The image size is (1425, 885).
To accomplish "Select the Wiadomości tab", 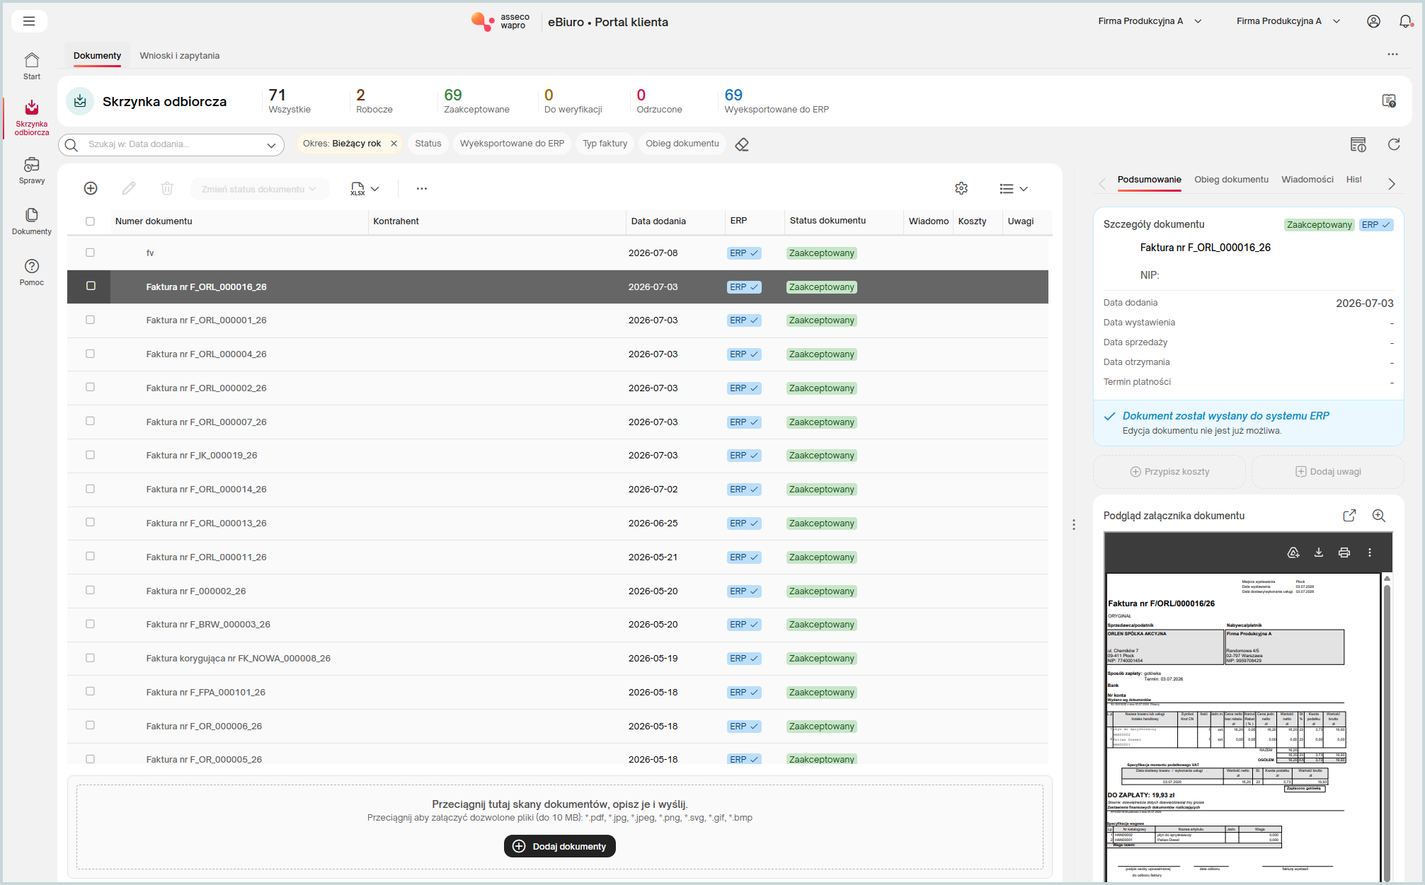I will 1307,180.
